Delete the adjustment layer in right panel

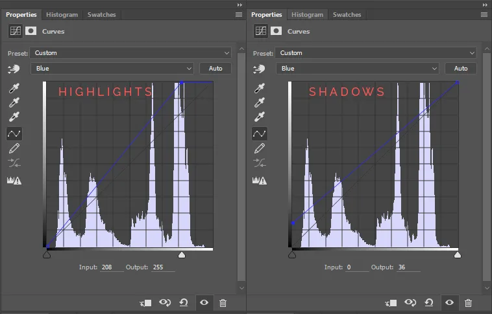pos(468,303)
